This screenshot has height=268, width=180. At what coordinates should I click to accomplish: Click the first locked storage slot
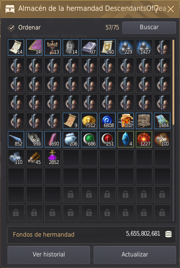71,194
